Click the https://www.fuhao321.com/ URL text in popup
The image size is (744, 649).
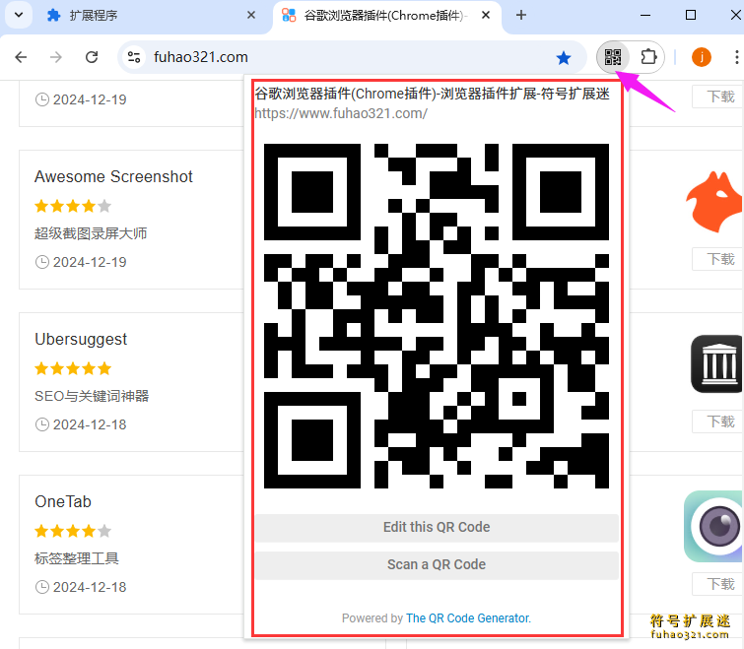[x=341, y=114]
